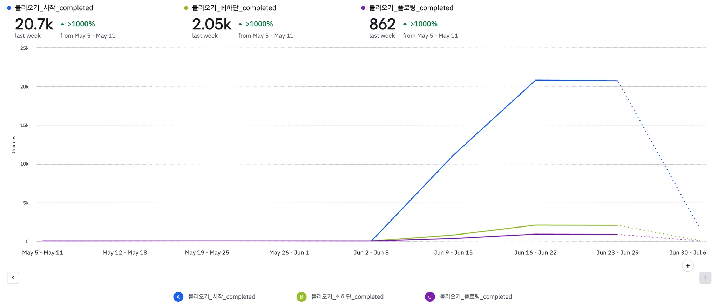Image resolution: width=718 pixels, height=307 pixels.
Task: Click the green up arrow next to 2.05k
Action: 240,24
